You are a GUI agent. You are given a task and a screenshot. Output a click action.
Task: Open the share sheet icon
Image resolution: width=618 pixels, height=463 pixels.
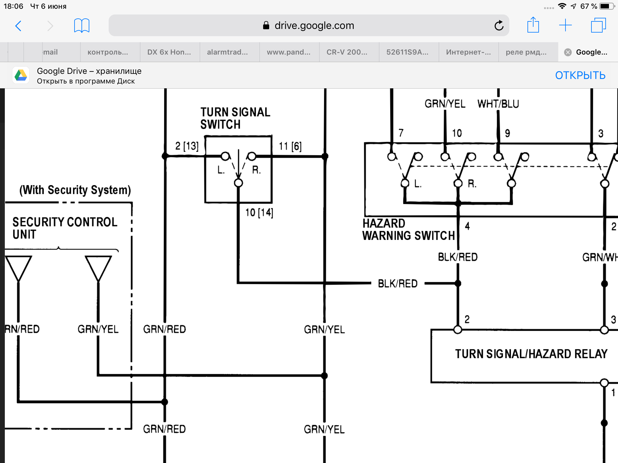[533, 25]
